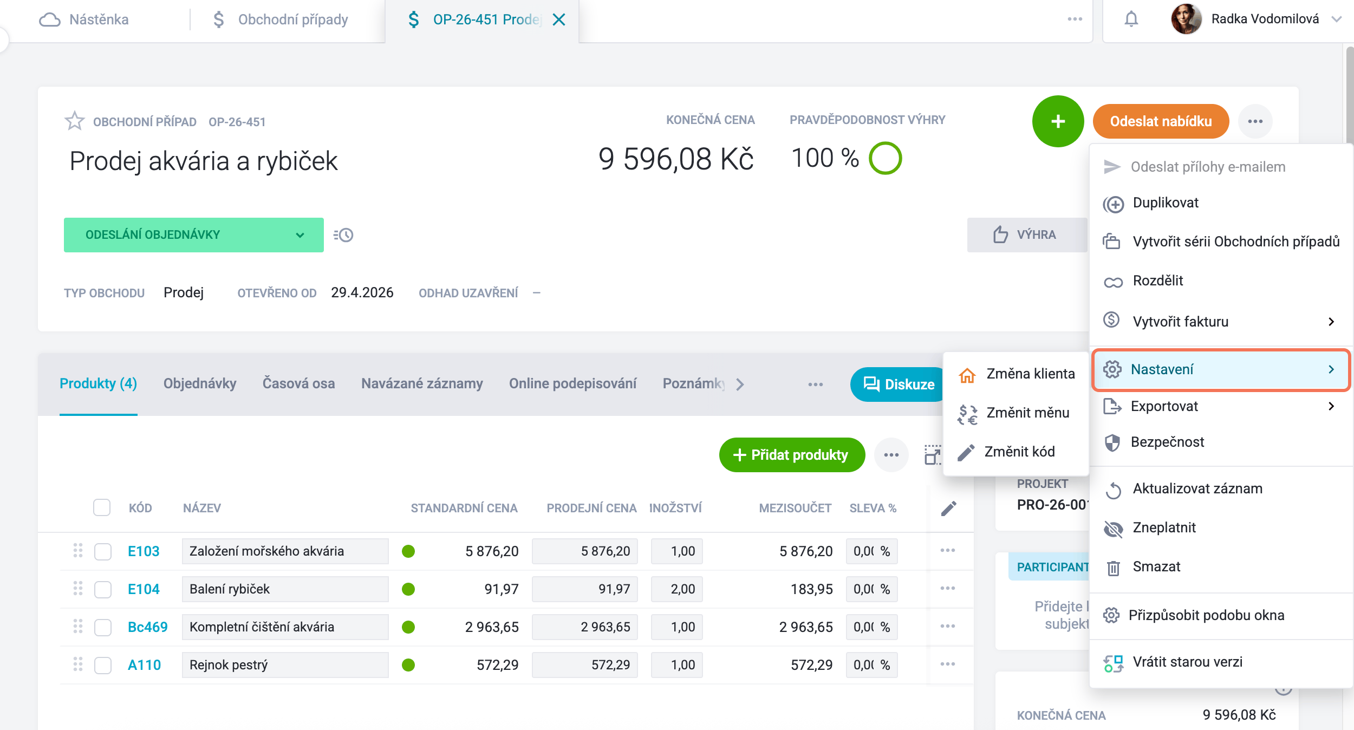Click Přidat produkty button
1354x730 pixels.
click(792, 455)
